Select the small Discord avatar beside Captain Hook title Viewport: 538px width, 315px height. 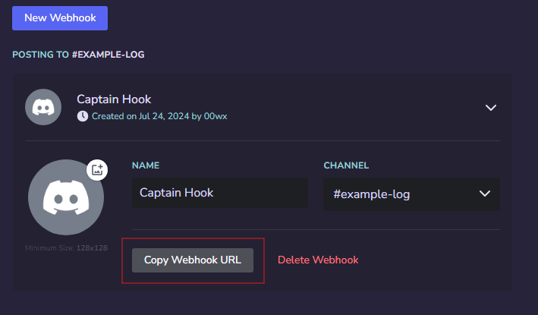[x=43, y=107]
